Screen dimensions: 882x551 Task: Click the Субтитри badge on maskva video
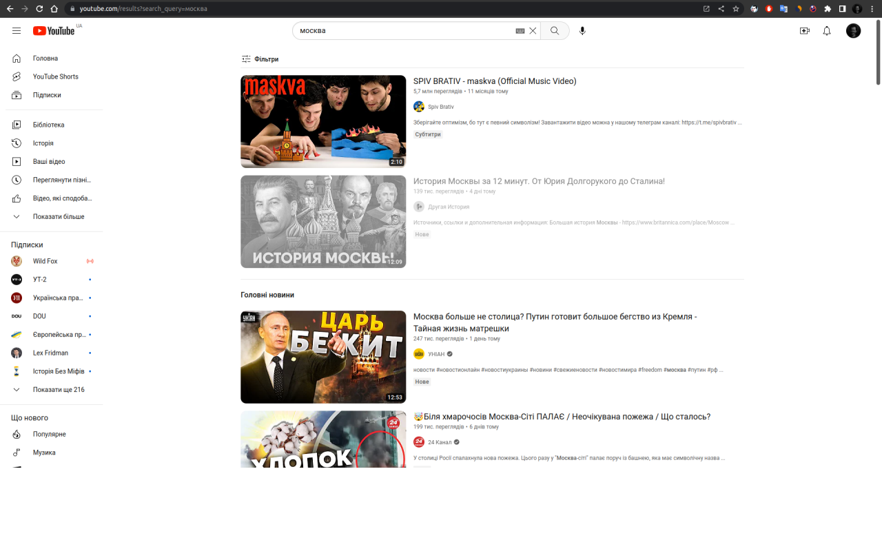click(428, 134)
